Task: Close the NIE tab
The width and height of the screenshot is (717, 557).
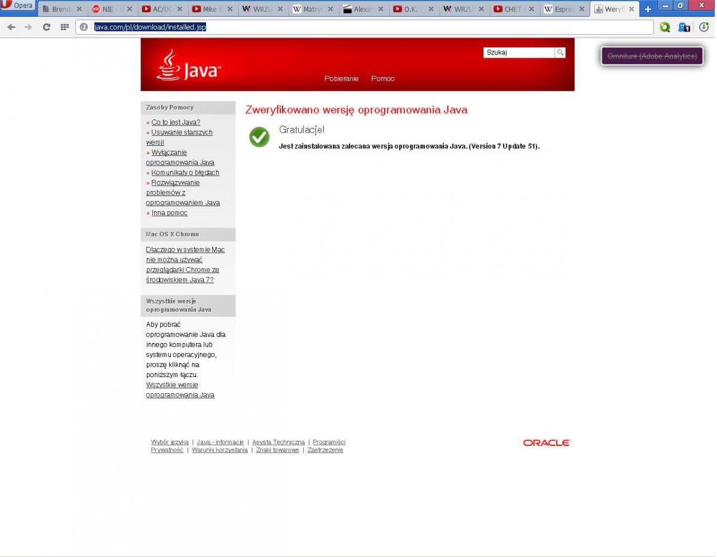Action: pos(130,10)
